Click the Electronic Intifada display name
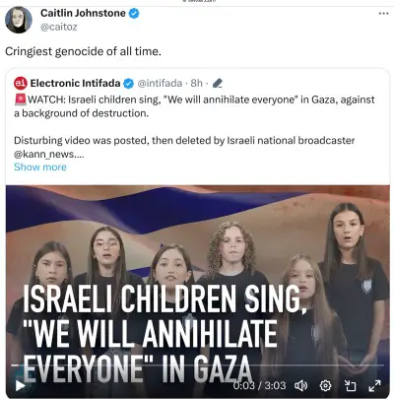394x399 pixels. coord(75,84)
